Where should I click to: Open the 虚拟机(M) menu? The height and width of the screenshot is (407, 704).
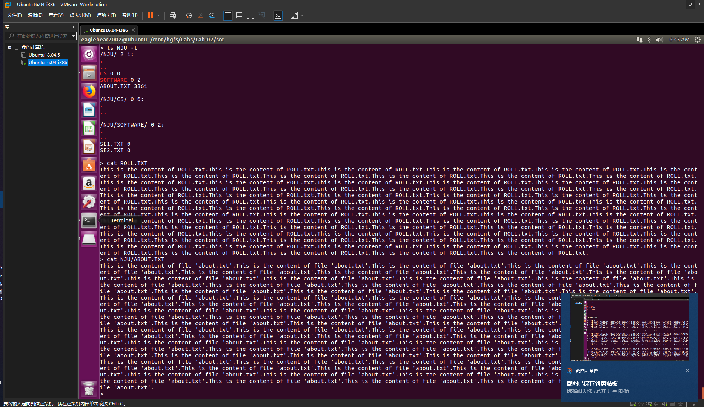pyautogui.click(x=80, y=15)
